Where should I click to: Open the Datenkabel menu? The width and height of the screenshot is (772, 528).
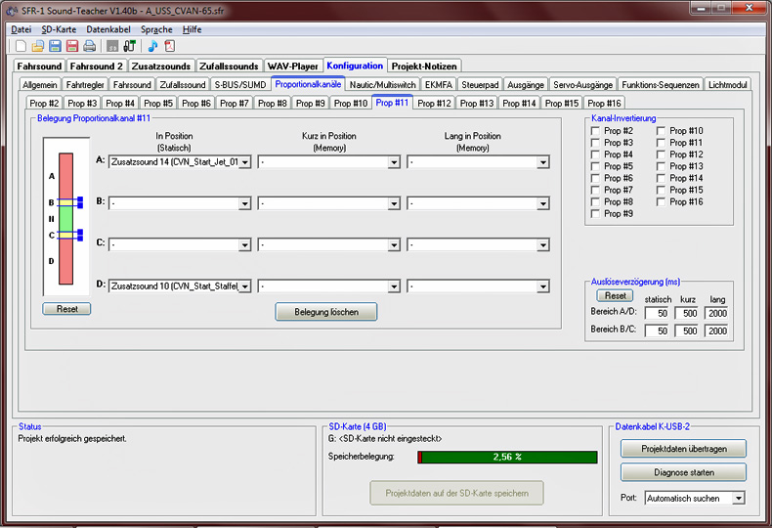(108, 29)
